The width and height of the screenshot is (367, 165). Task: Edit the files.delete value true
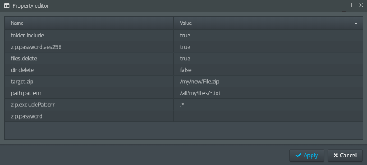[268, 58]
